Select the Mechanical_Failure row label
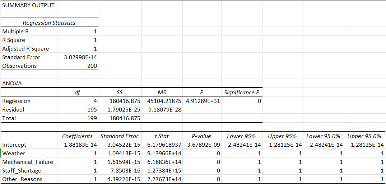 29,162
